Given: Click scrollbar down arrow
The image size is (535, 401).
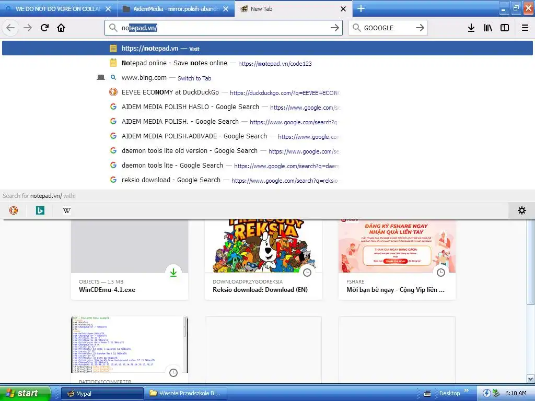Looking at the screenshot, I should 531,379.
